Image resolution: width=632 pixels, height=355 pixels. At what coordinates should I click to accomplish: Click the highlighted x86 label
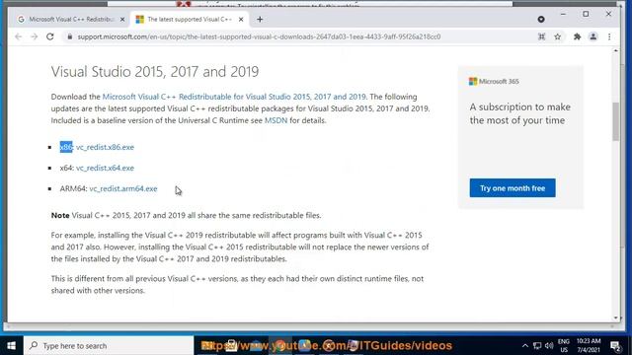(66, 147)
